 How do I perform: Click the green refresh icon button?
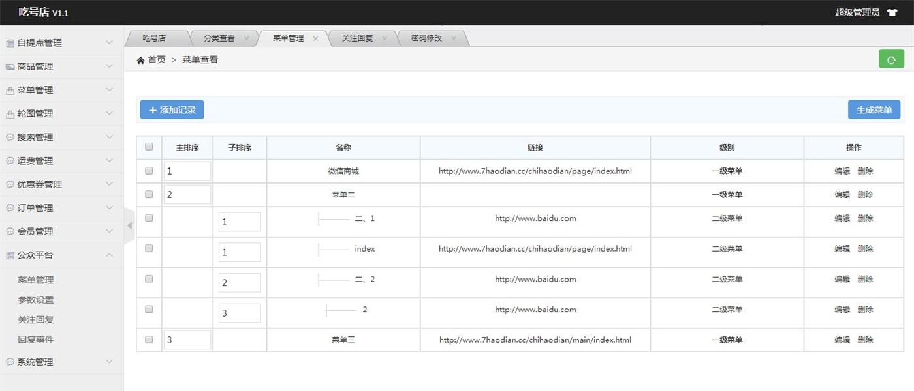point(891,59)
